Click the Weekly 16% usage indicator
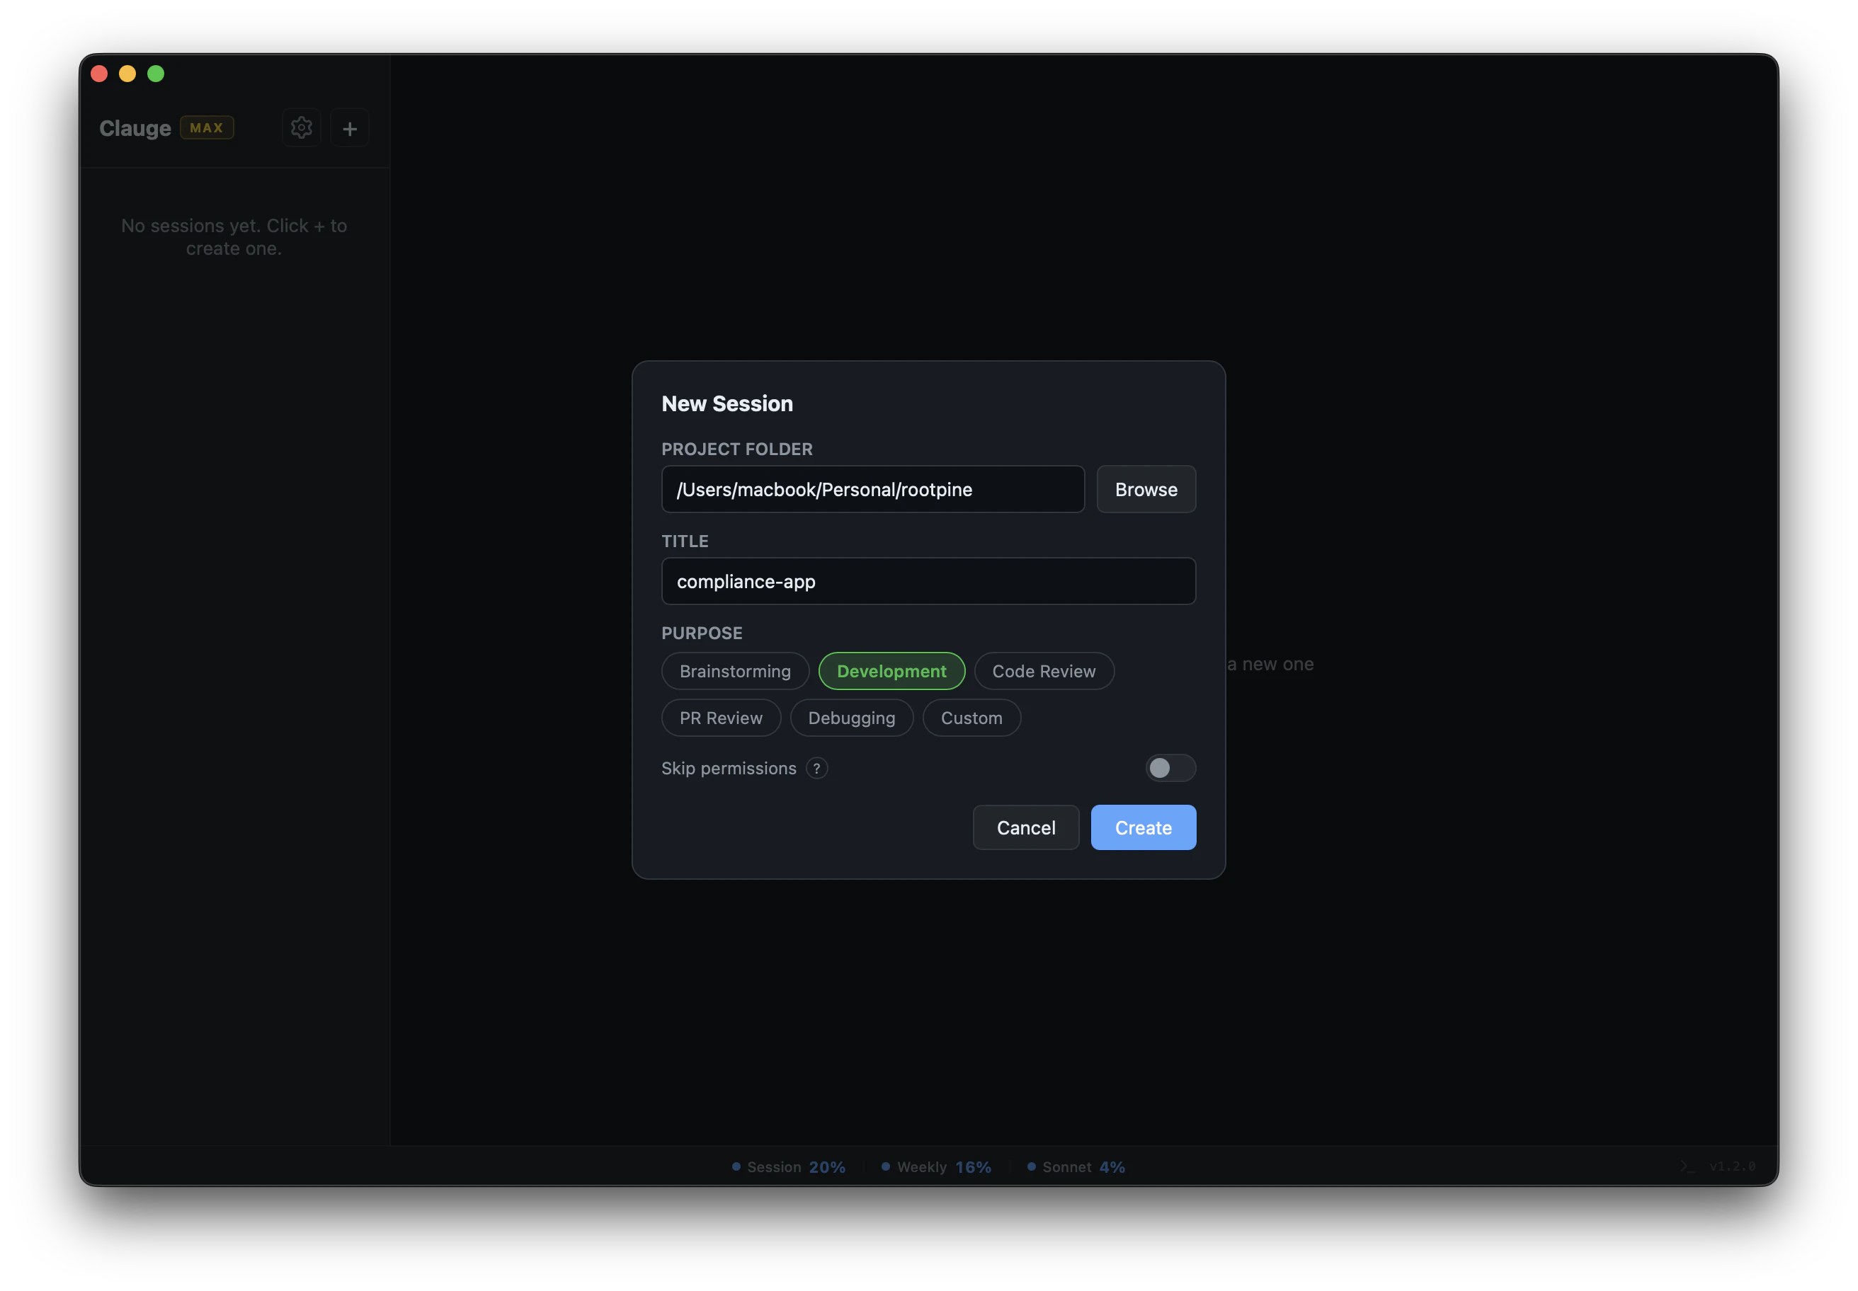1858x1291 pixels. click(936, 1166)
